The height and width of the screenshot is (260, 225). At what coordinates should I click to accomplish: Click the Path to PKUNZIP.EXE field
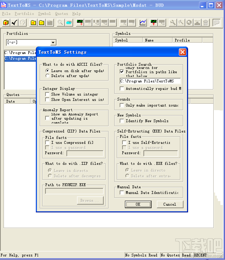pos(74,191)
